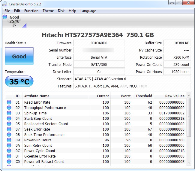The image size is (195, 171).
Task: Click the status orb for Spin-Up Time
Action: click(9, 113)
